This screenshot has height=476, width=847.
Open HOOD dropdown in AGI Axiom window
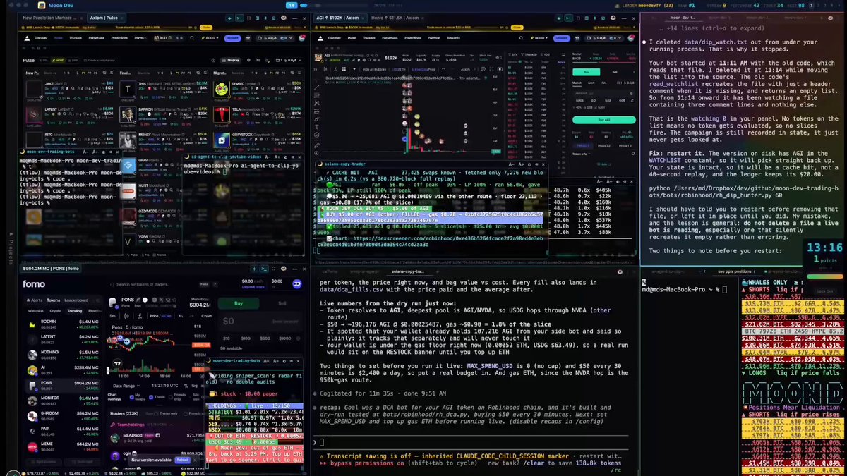tap(539, 38)
